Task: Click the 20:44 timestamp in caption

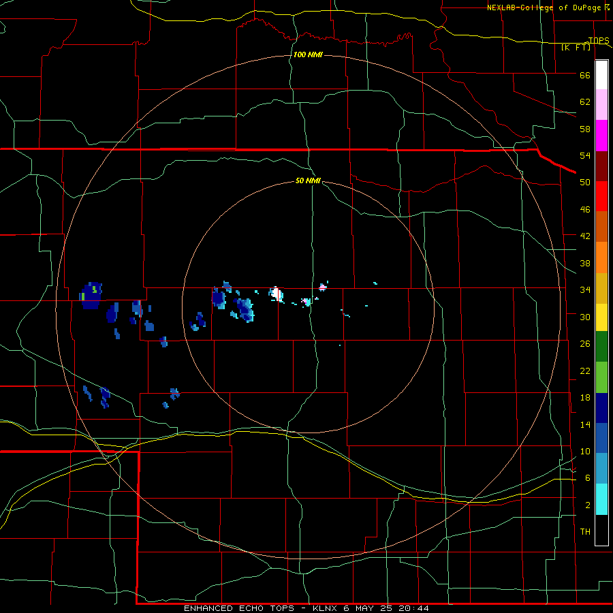Action: [x=413, y=608]
